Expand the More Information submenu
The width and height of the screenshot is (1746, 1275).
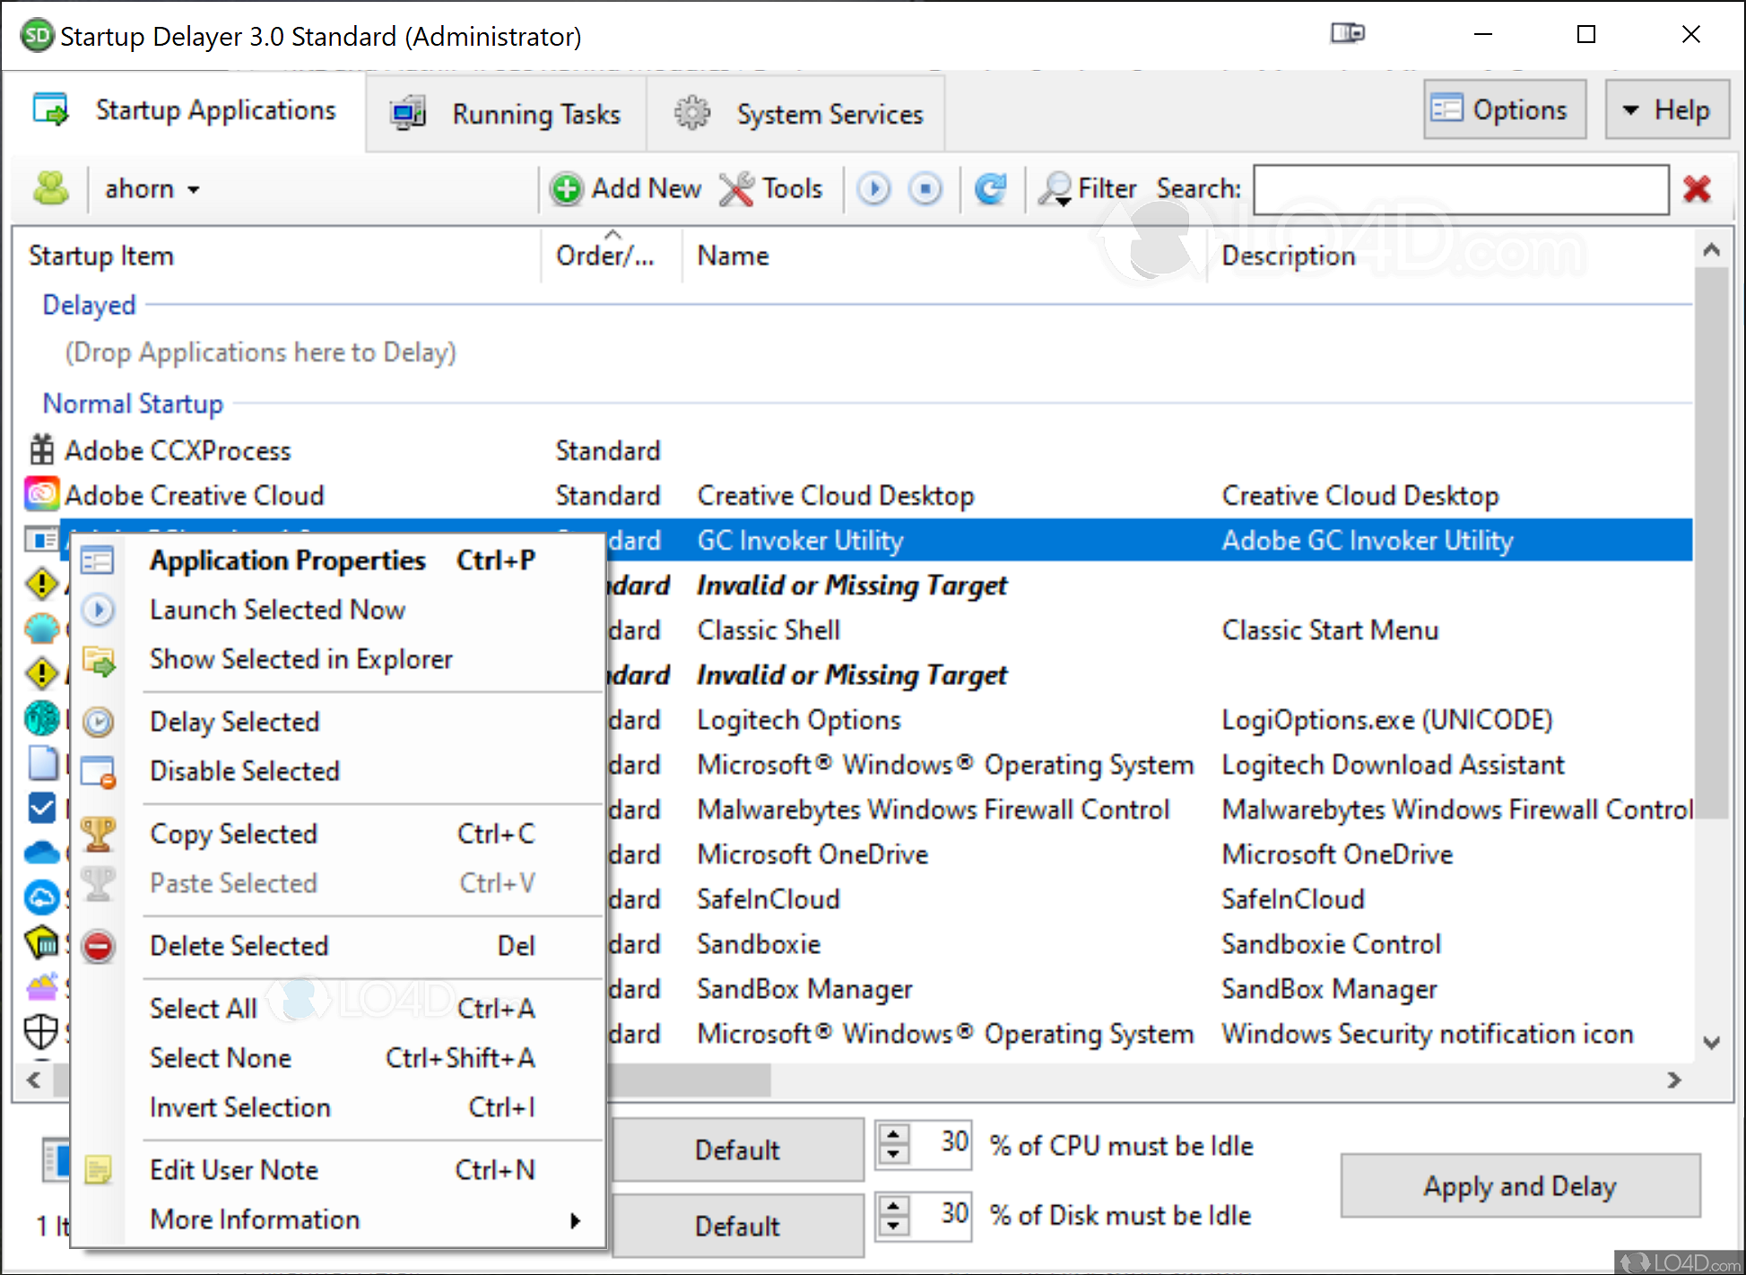pyautogui.click(x=255, y=1219)
